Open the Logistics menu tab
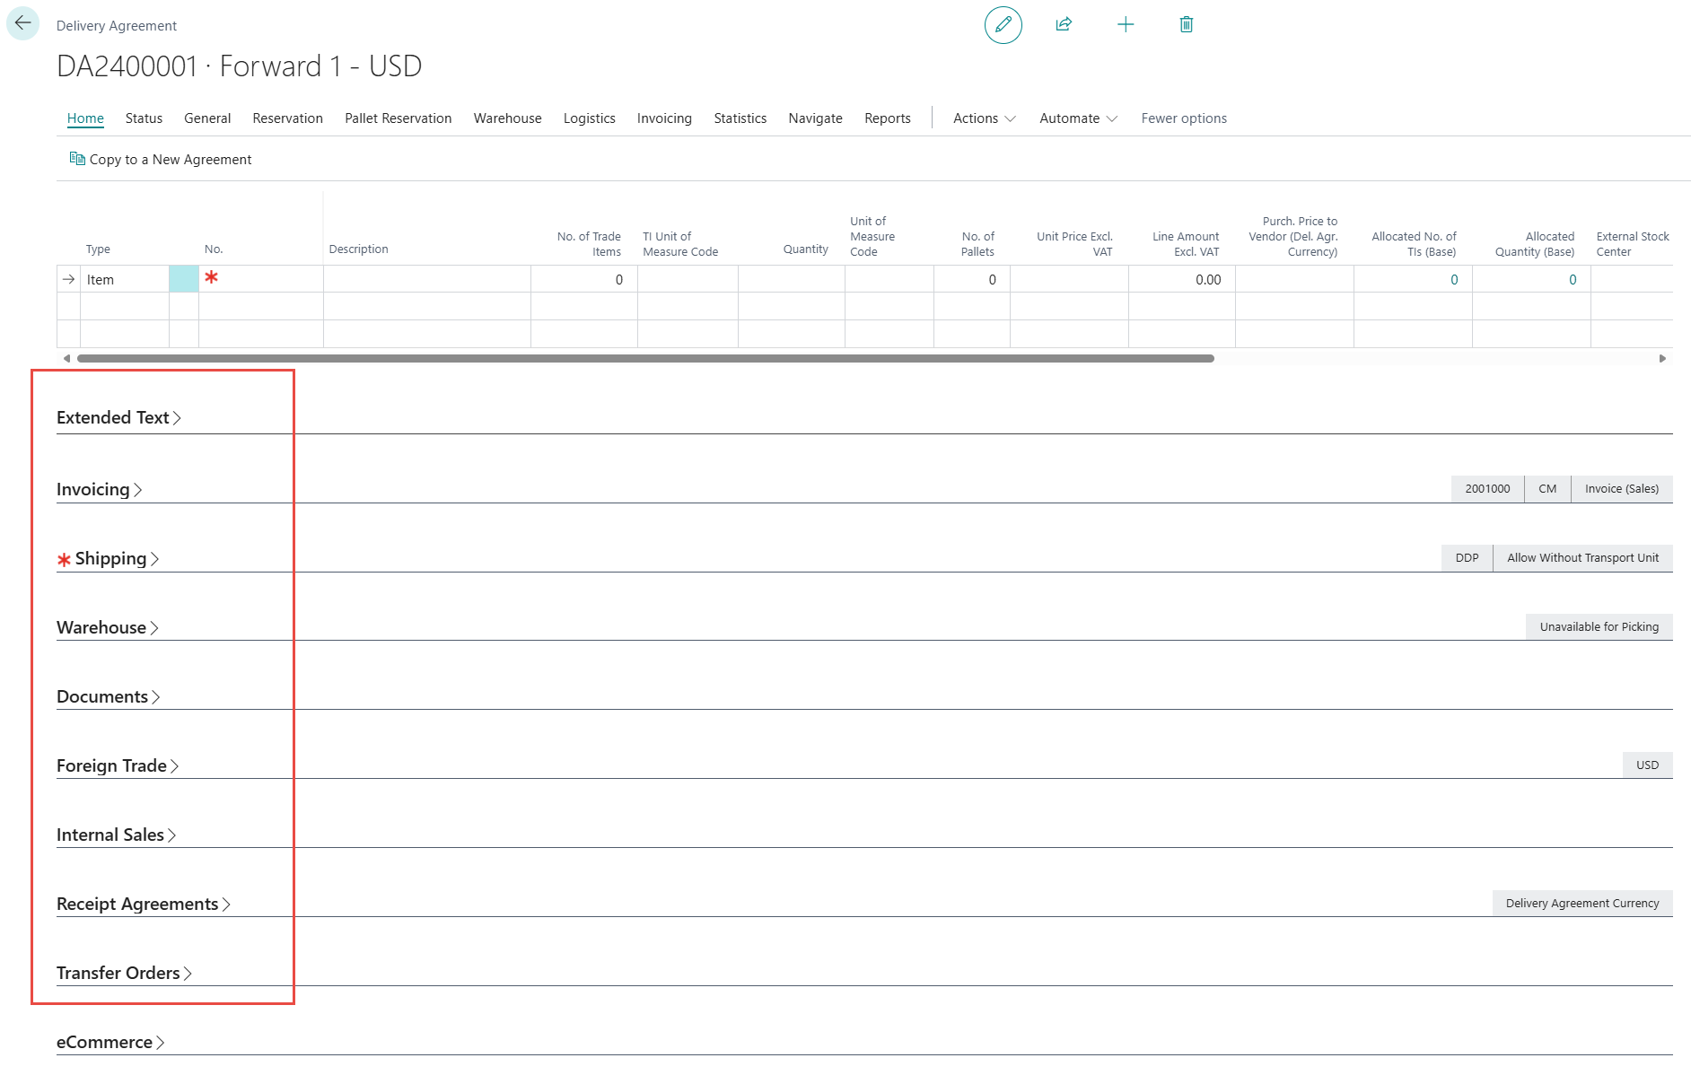The height and width of the screenshot is (1084, 1691). tap(589, 118)
